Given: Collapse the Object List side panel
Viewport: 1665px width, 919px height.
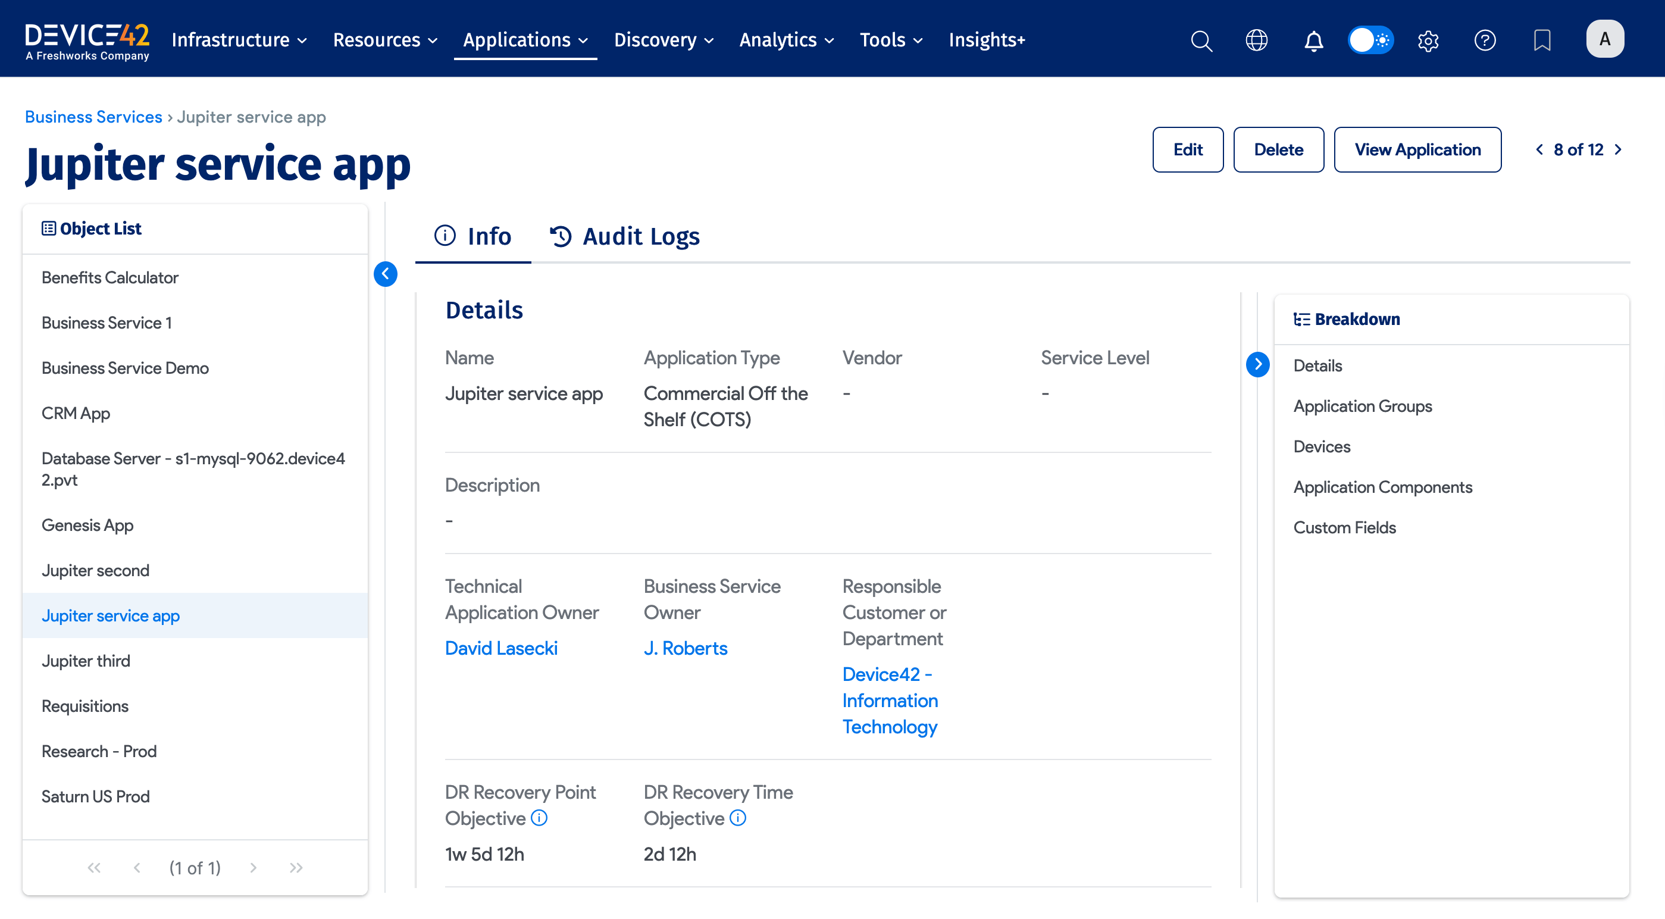Looking at the screenshot, I should tap(385, 274).
